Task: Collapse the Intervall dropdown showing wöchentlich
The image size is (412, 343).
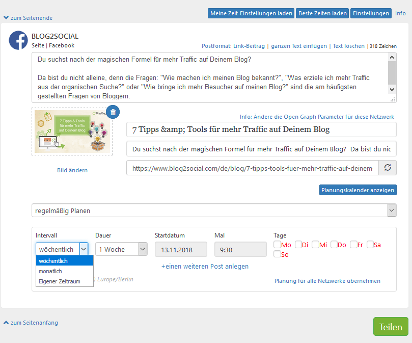Action: pyautogui.click(x=62, y=249)
